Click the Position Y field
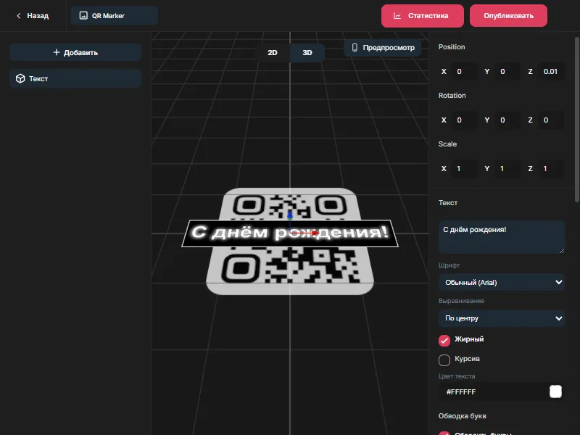580x435 pixels. tap(509, 71)
